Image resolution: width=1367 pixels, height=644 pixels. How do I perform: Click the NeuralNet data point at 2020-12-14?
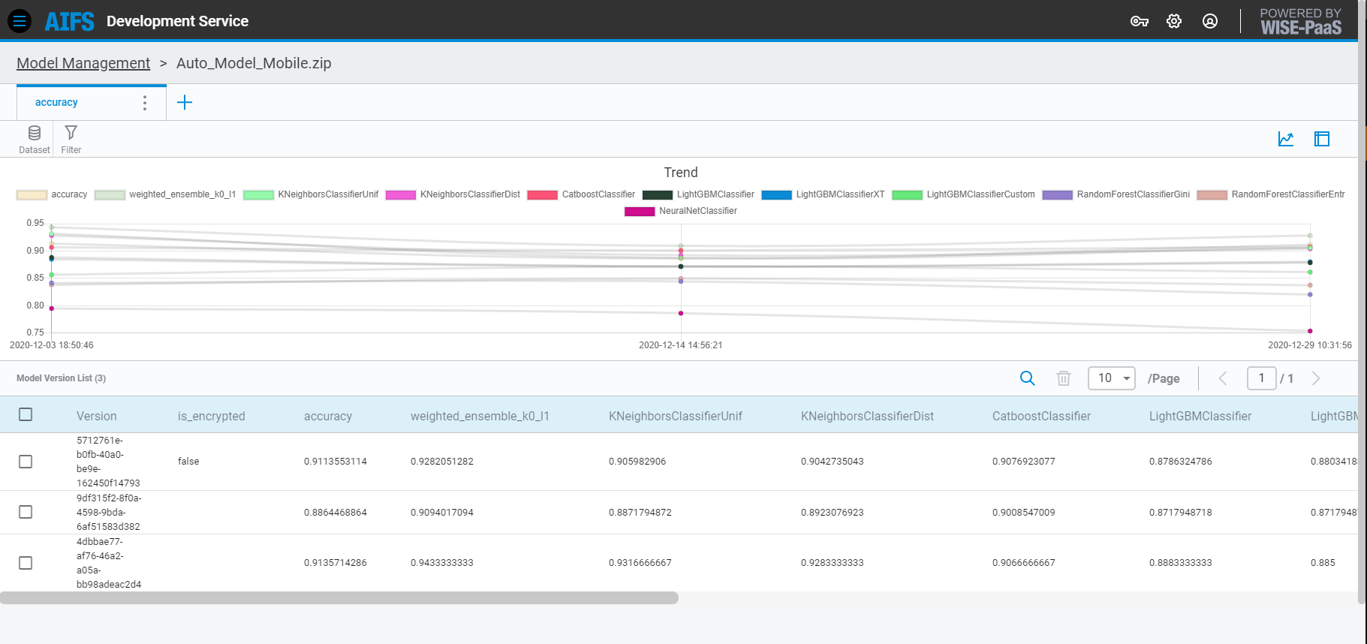(x=681, y=313)
